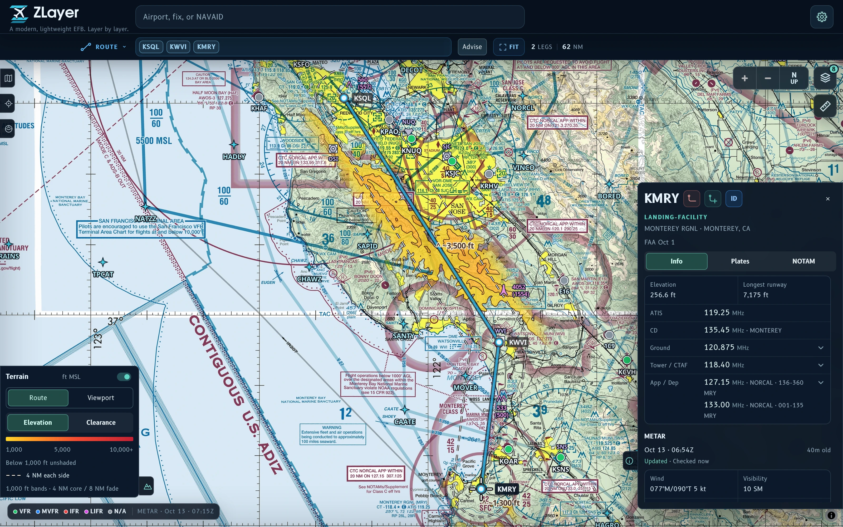Close the KMRY info panel
Viewport: 843px width, 527px height.
(828, 199)
